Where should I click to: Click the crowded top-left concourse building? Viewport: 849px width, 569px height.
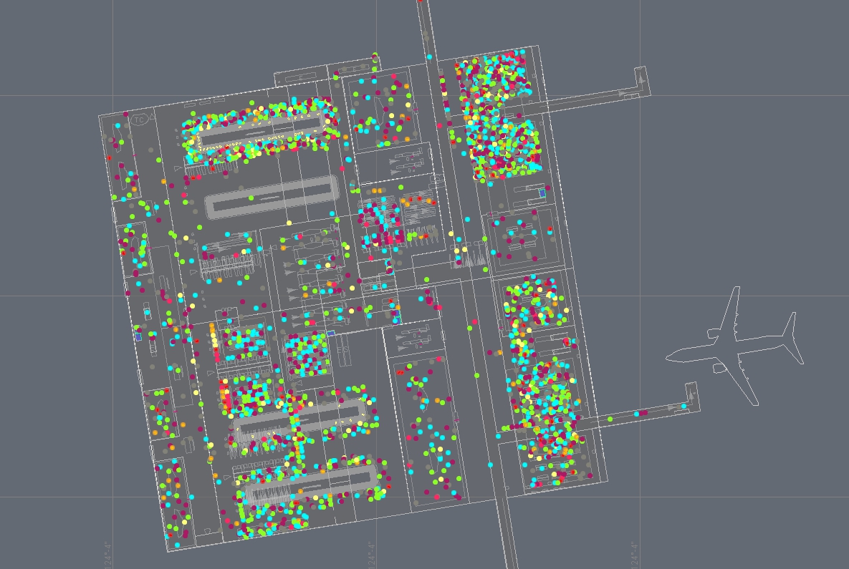click(x=262, y=132)
